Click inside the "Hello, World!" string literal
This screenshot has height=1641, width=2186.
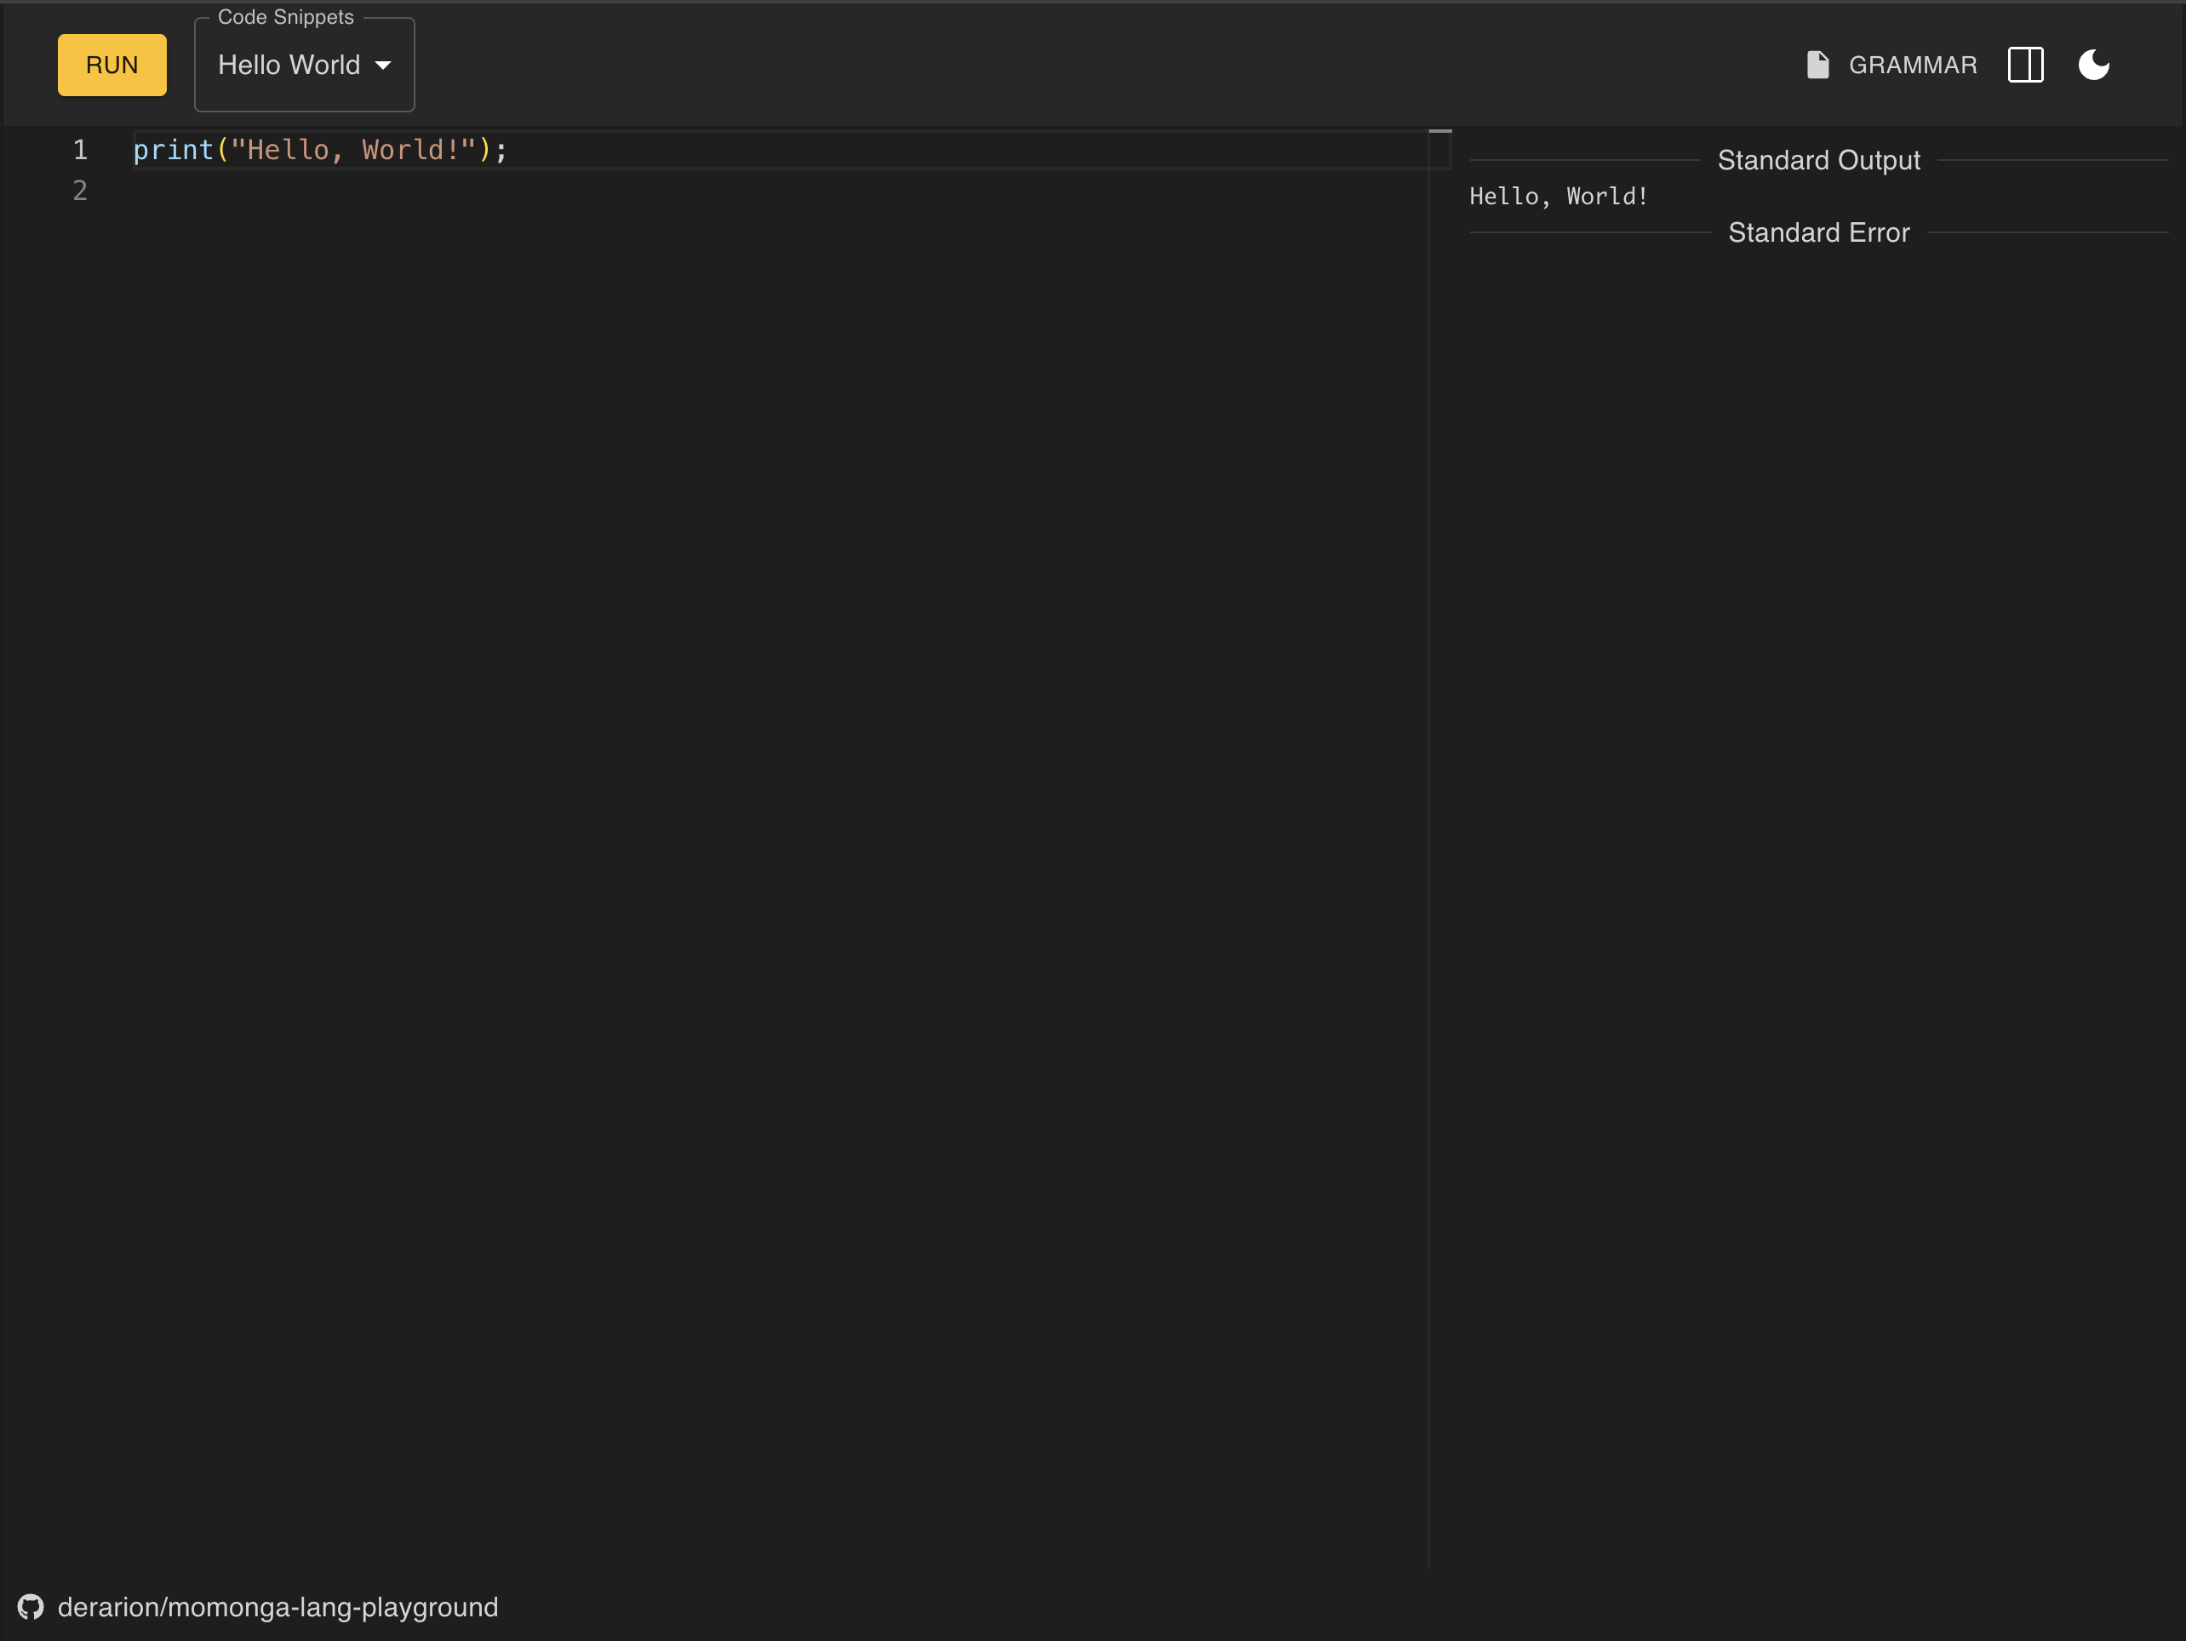[352, 150]
